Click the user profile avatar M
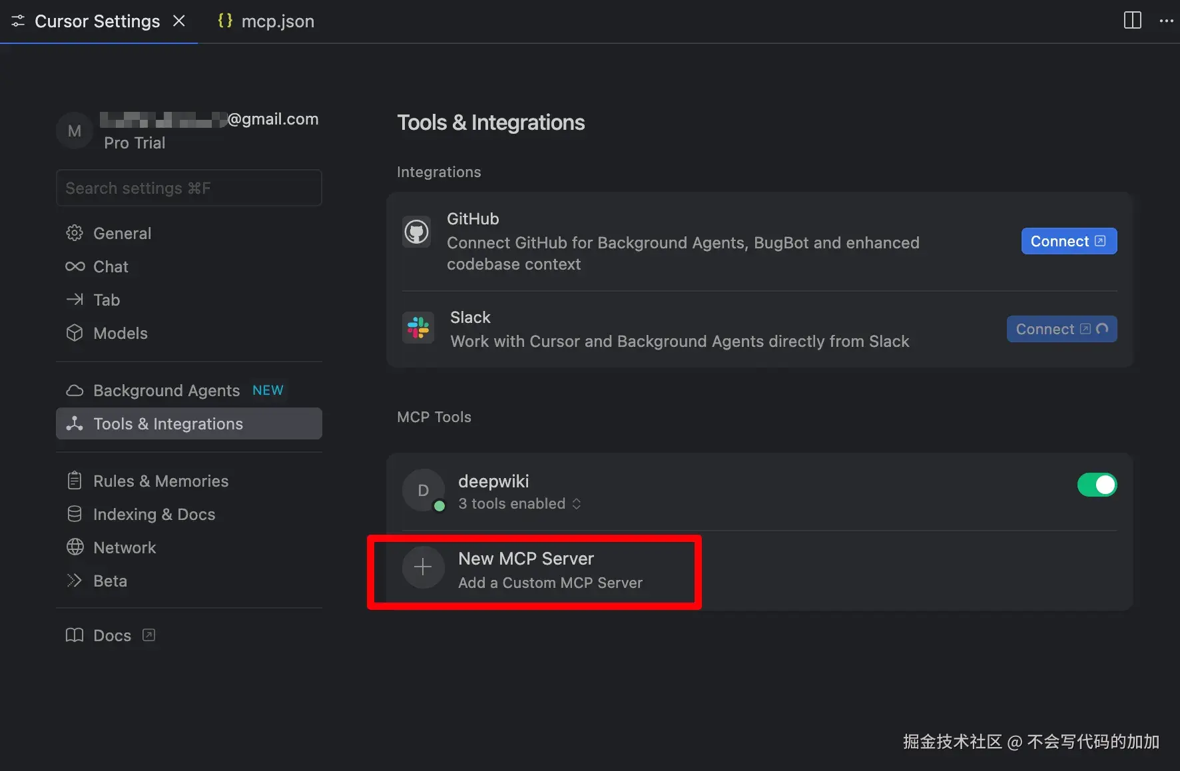This screenshot has width=1180, height=771. [75, 131]
